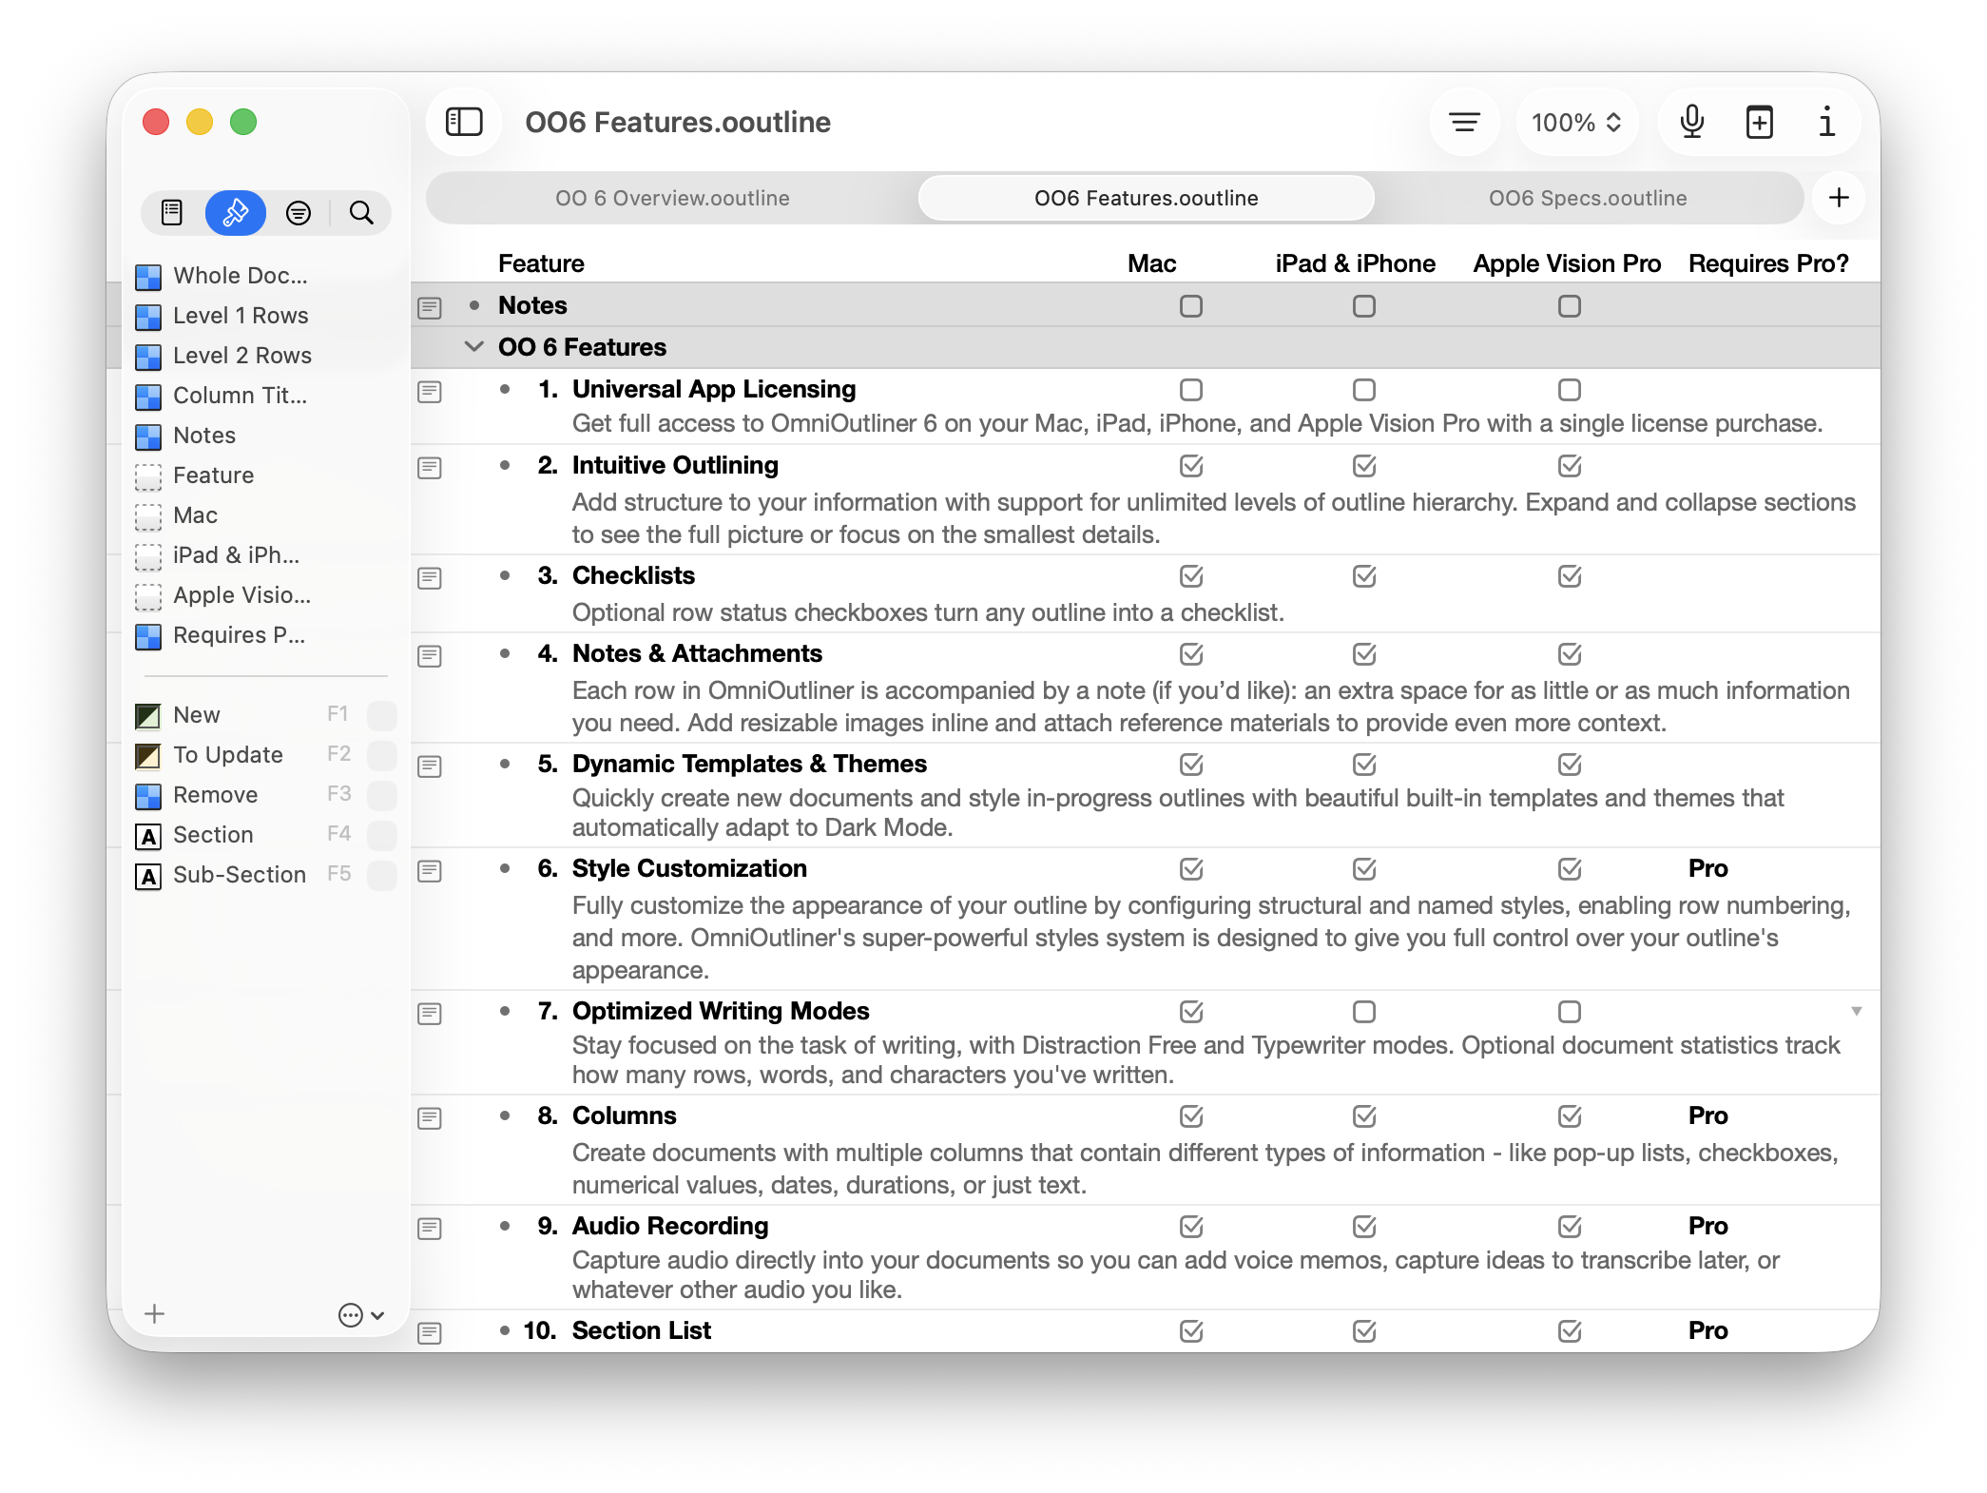This screenshot has width=1987, height=1493.
Task: Open the saved filters sidebar icon
Action: click(x=299, y=212)
